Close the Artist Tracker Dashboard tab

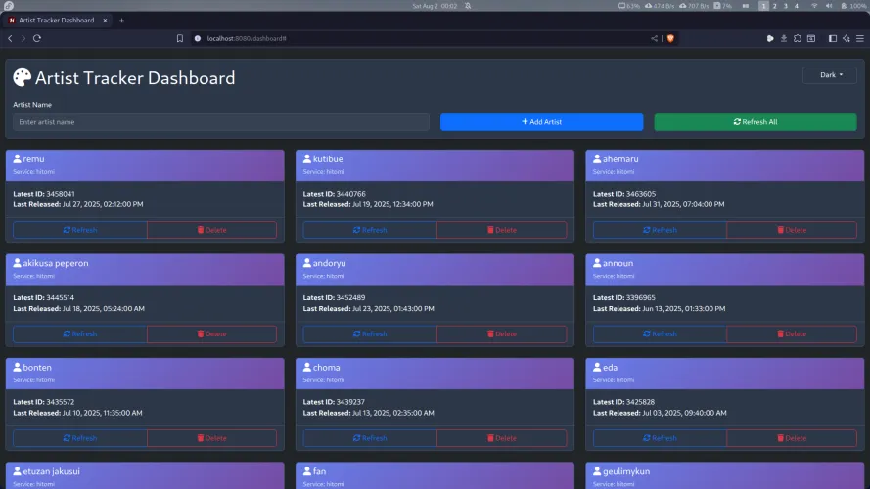105,20
